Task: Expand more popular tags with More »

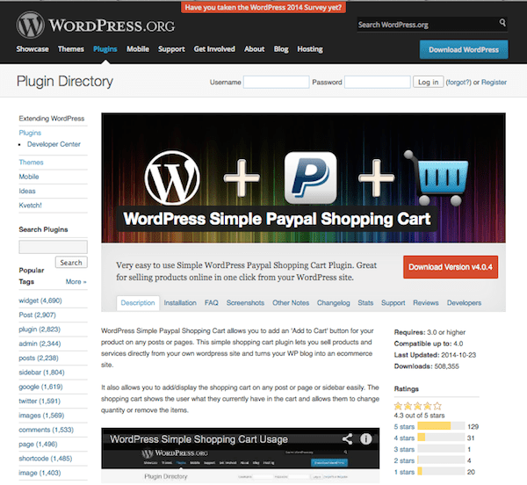Action: [x=76, y=282]
